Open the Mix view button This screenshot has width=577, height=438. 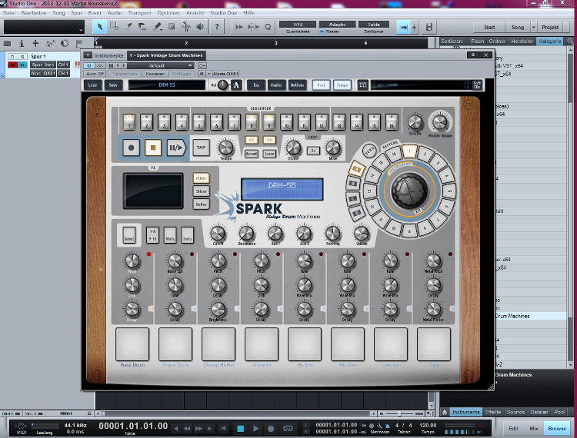coord(534,429)
